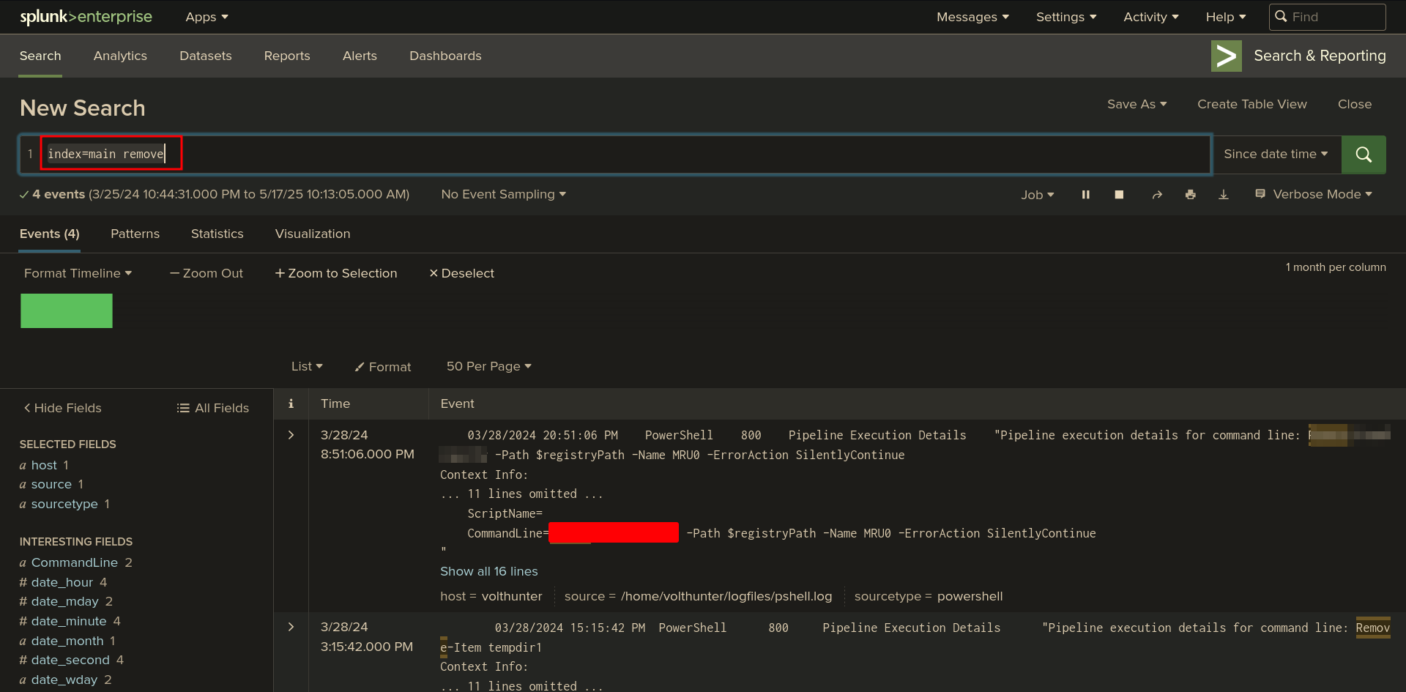The height and width of the screenshot is (692, 1406).
Task: Switch to the Patterns tab
Action: coord(135,234)
